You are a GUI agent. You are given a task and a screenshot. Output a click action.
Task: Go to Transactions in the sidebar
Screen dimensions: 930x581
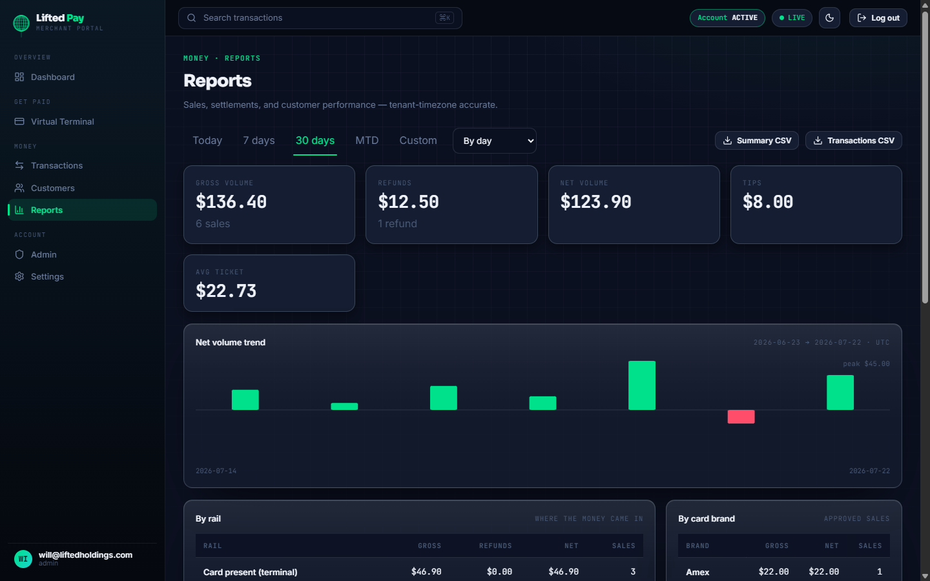point(82,165)
